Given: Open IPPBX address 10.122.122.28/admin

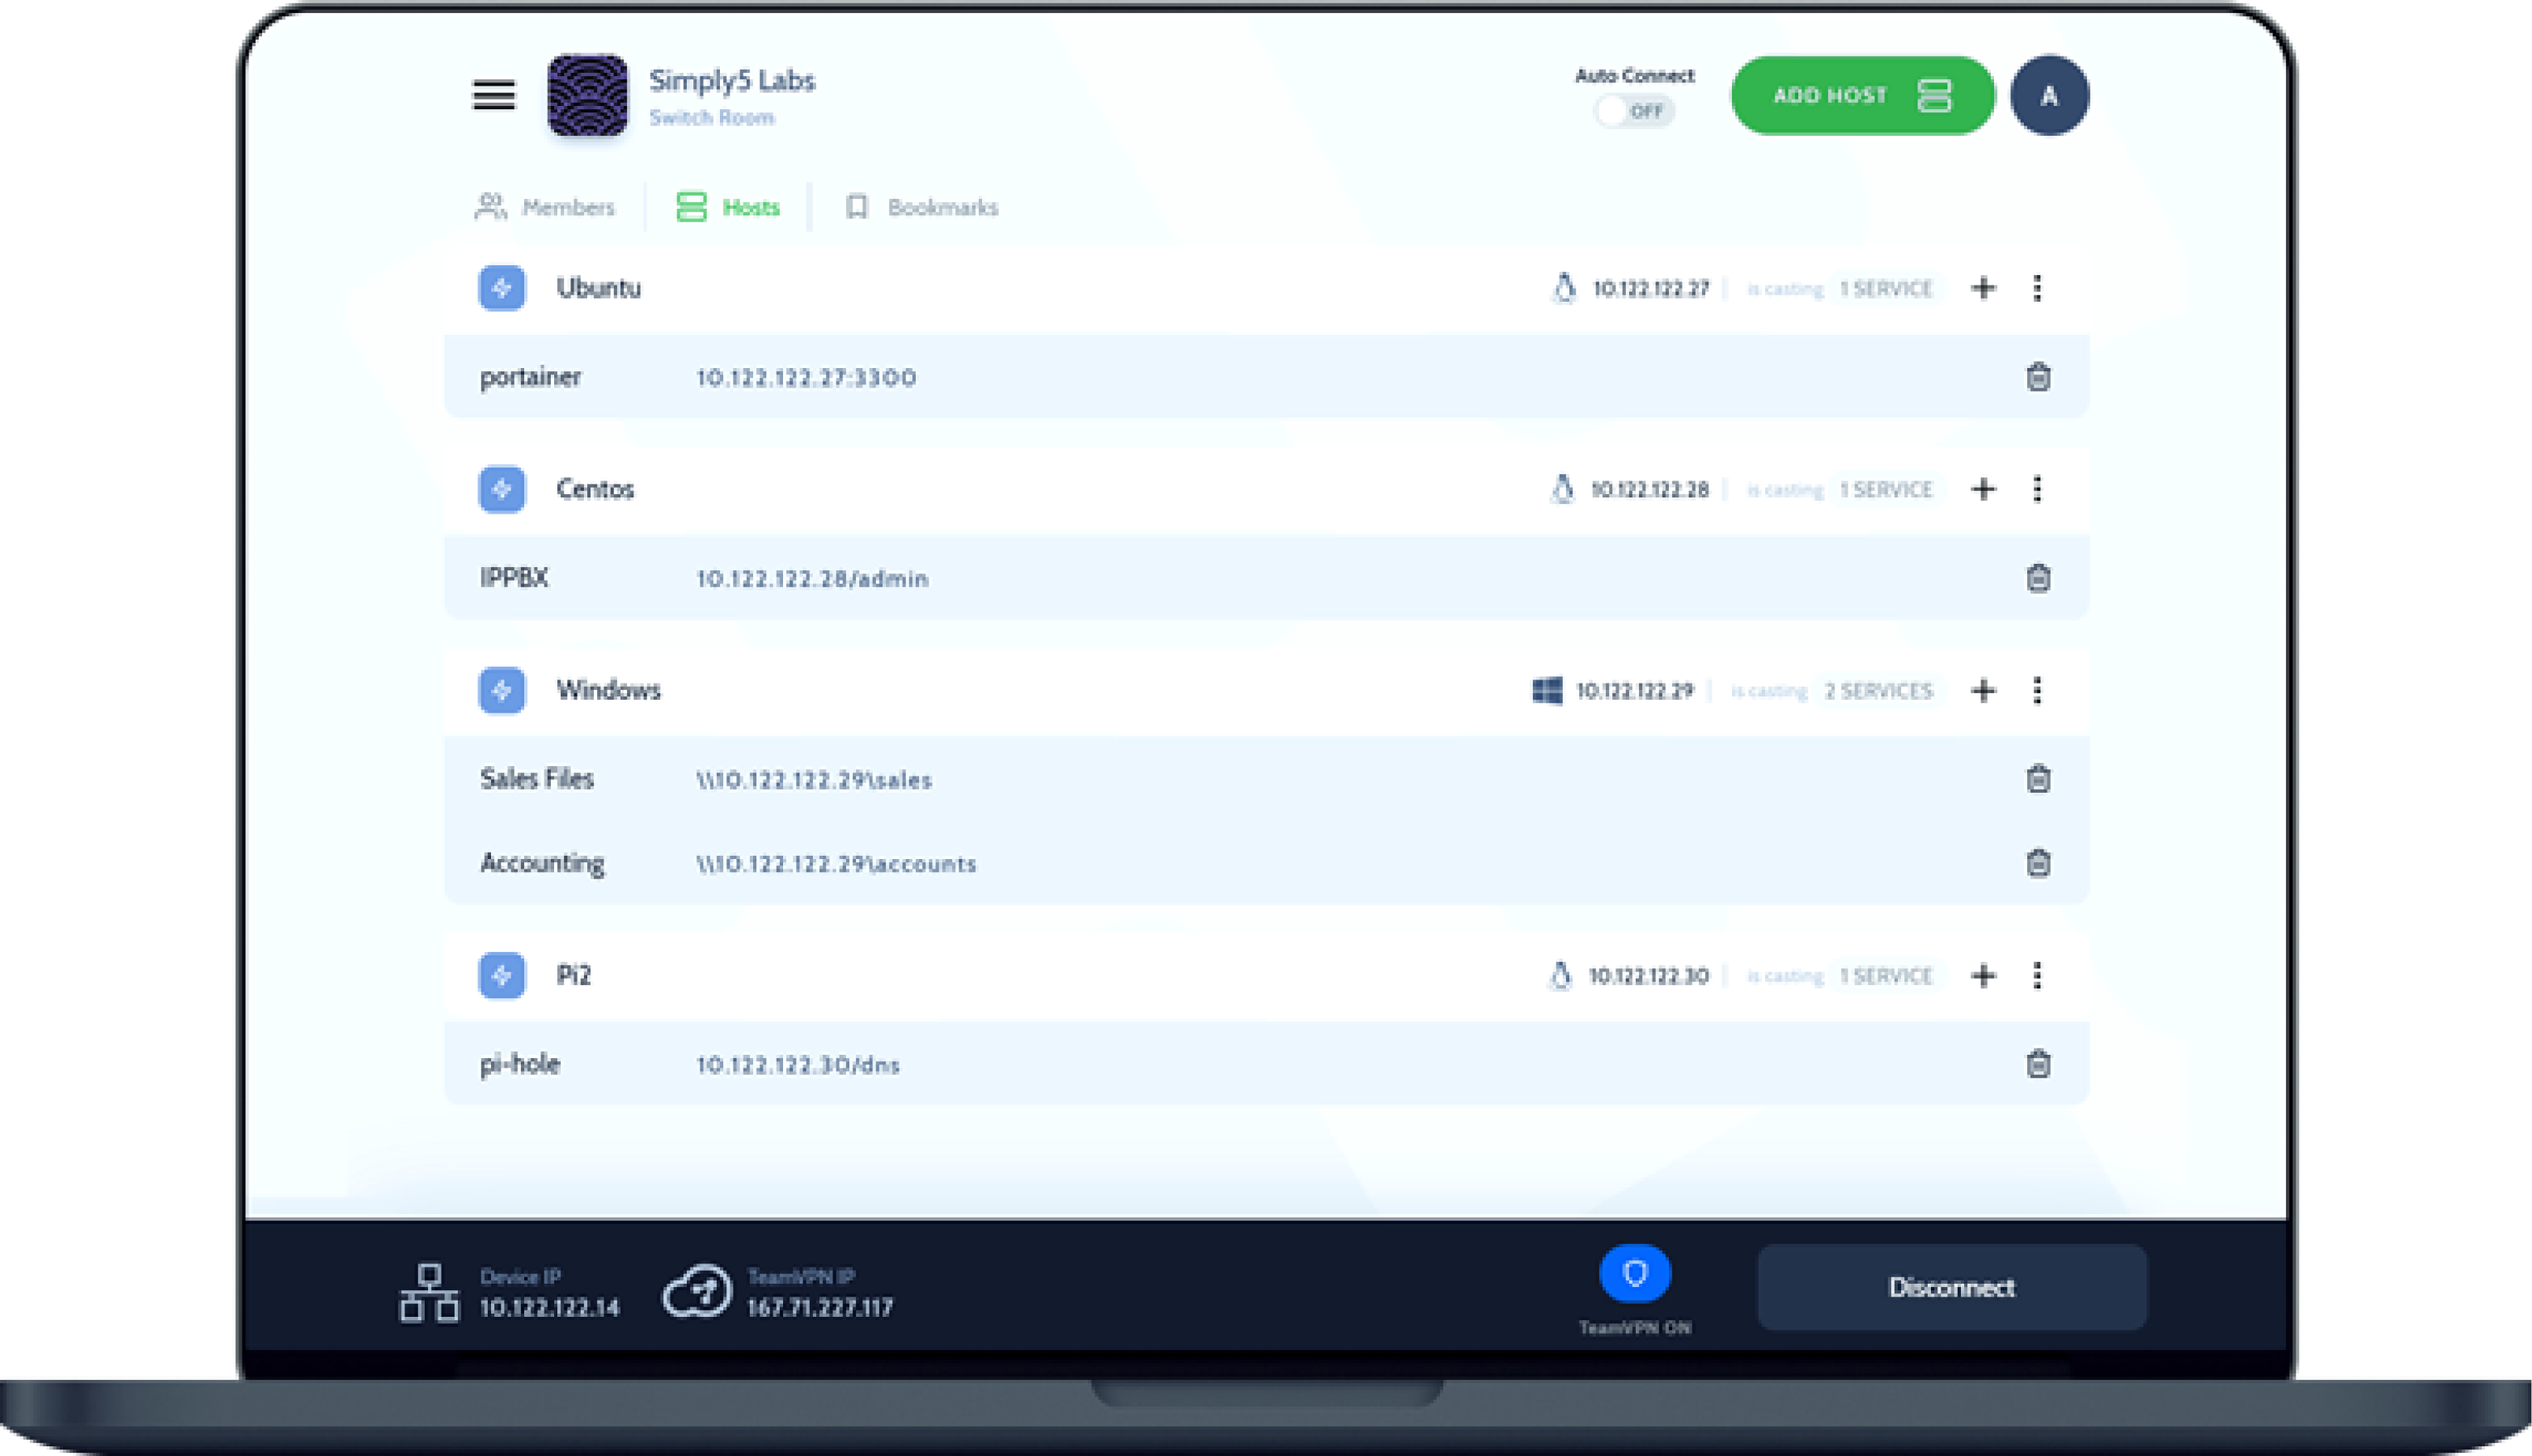Looking at the screenshot, I should tap(812, 579).
